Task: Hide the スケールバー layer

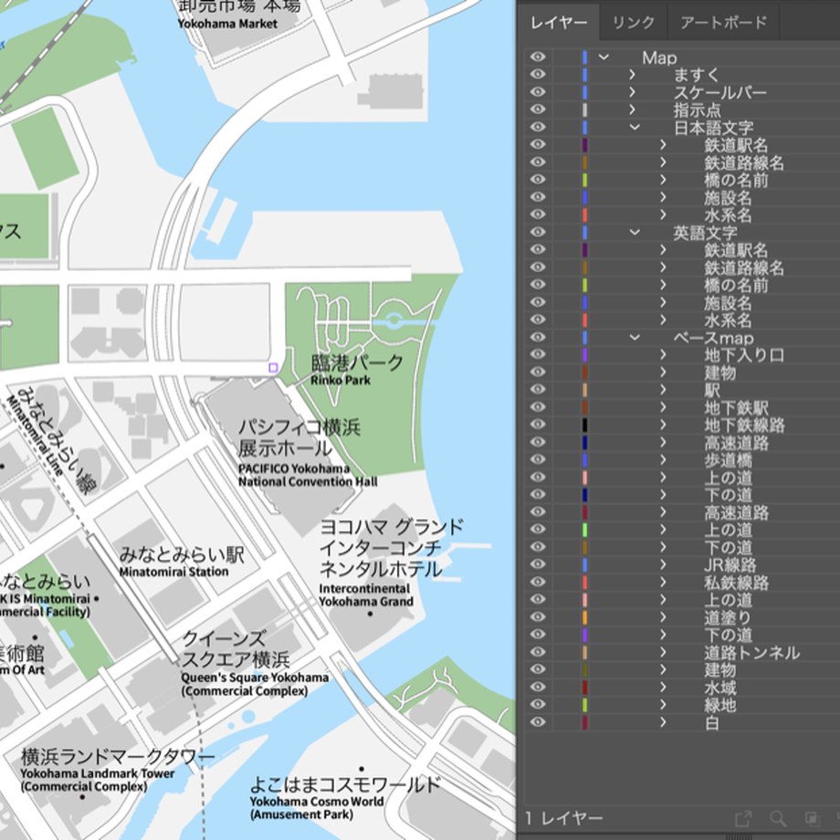Action: pyautogui.click(x=538, y=92)
